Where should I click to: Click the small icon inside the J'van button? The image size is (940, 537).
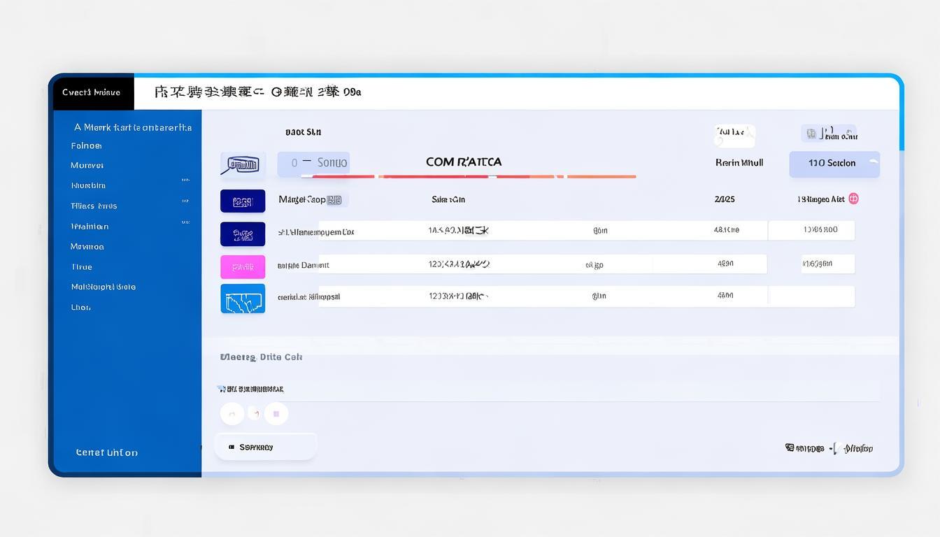click(x=811, y=133)
